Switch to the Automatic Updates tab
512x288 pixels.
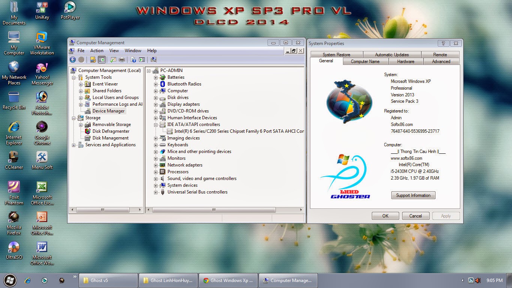pyautogui.click(x=392, y=55)
